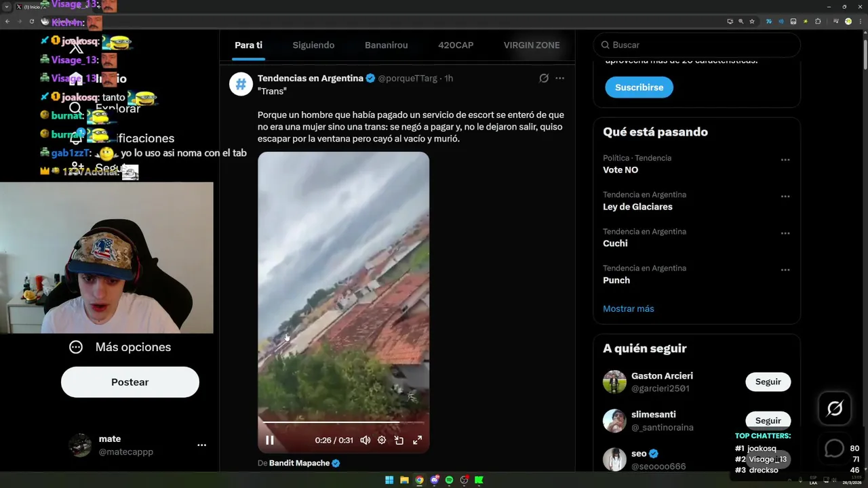The height and width of the screenshot is (488, 868).
Task: Seek along the video progress bar
Action: 343,422
